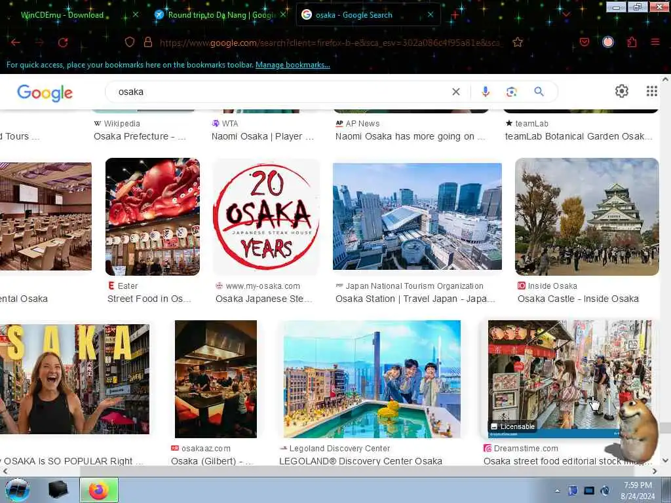Open the Eater street food image
This screenshot has height=503, width=671.
click(152, 216)
